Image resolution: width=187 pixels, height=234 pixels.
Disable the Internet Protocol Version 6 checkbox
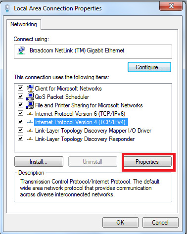pyautogui.click(x=20, y=113)
